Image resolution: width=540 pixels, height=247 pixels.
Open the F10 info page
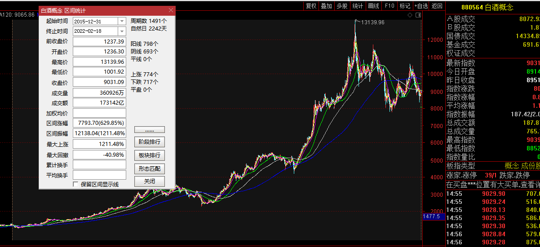click(x=390, y=6)
